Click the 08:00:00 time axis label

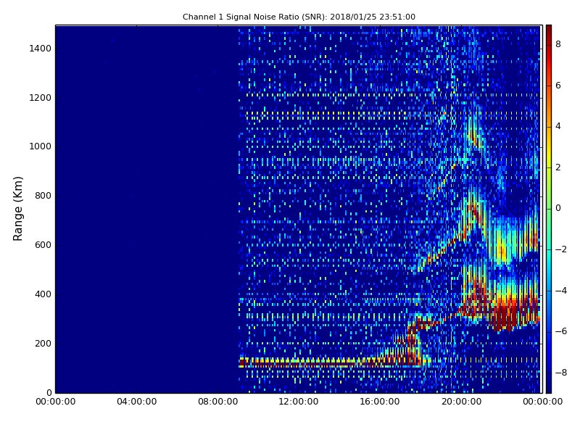pos(218,402)
